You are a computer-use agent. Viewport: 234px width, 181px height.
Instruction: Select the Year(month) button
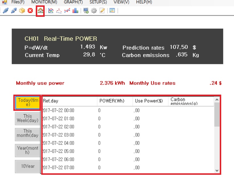click(x=28, y=150)
